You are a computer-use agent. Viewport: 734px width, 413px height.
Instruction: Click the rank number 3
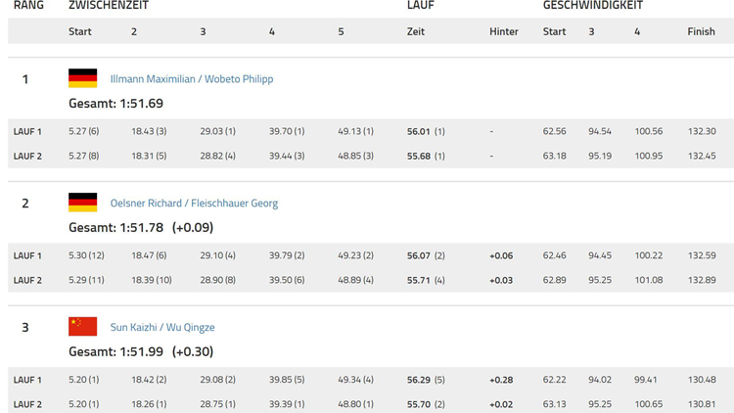(x=25, y=328)
